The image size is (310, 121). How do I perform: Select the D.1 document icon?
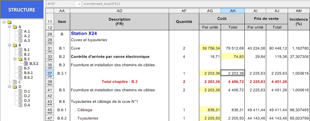pos(20,91)
